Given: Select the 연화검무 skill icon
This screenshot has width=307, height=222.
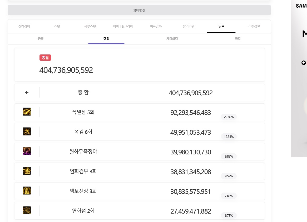Looking at the screenshot, I should (27, 171).
